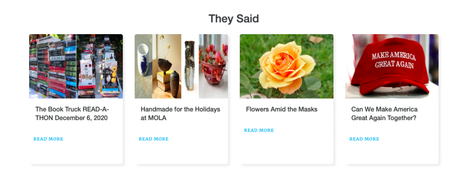Open Flowers Amid the Masks title

[282, 109]
